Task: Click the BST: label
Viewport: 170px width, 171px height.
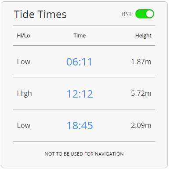Action: (127, 14)
